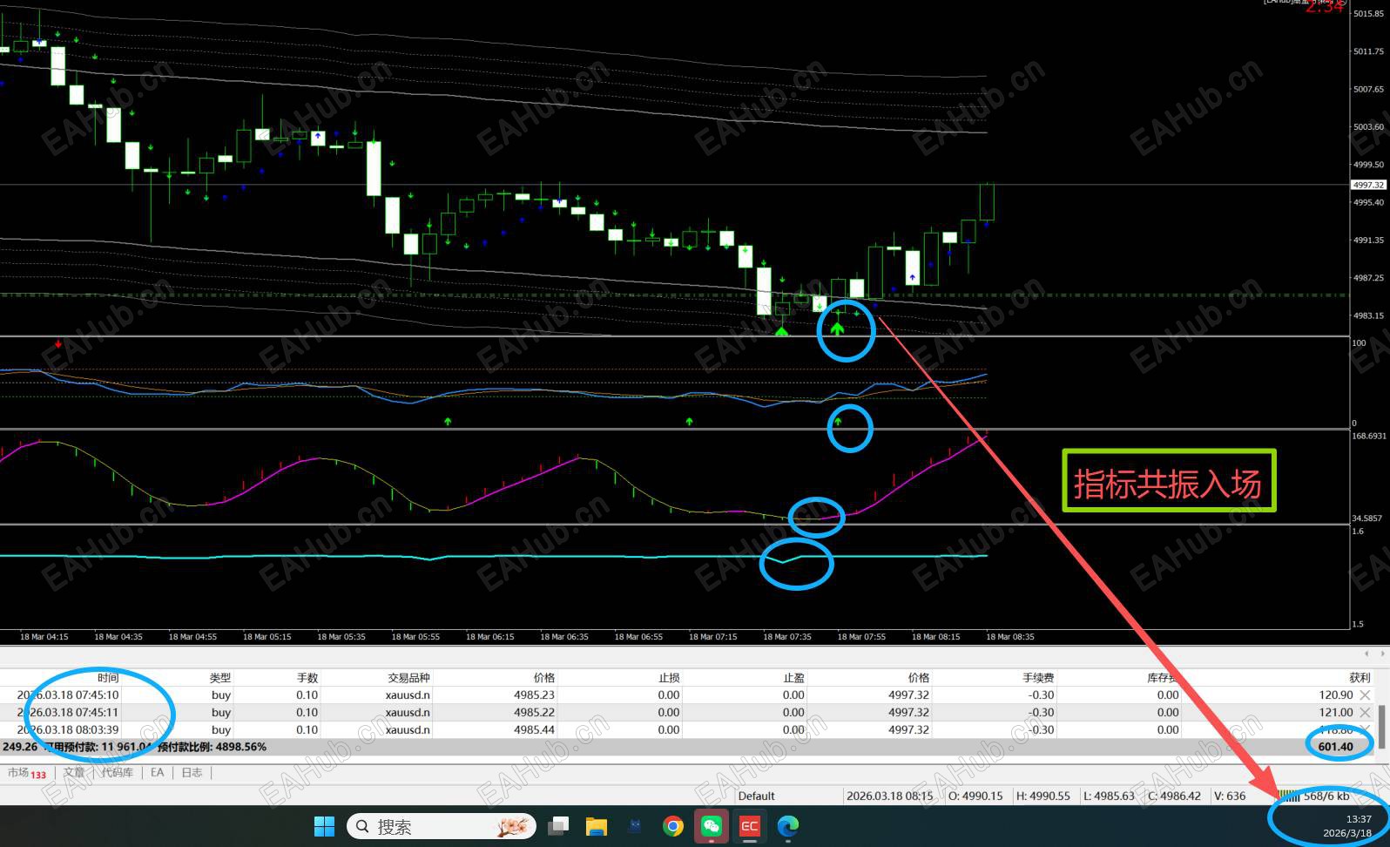
Task: Switch to WeChat on the taskbar
Action: 711,826
